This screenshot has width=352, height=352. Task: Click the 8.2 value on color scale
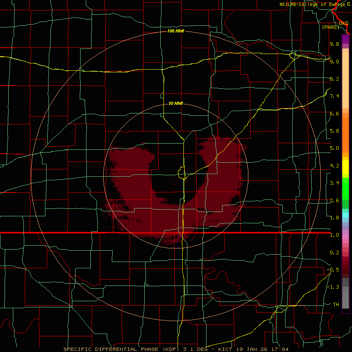click(334, 79)
